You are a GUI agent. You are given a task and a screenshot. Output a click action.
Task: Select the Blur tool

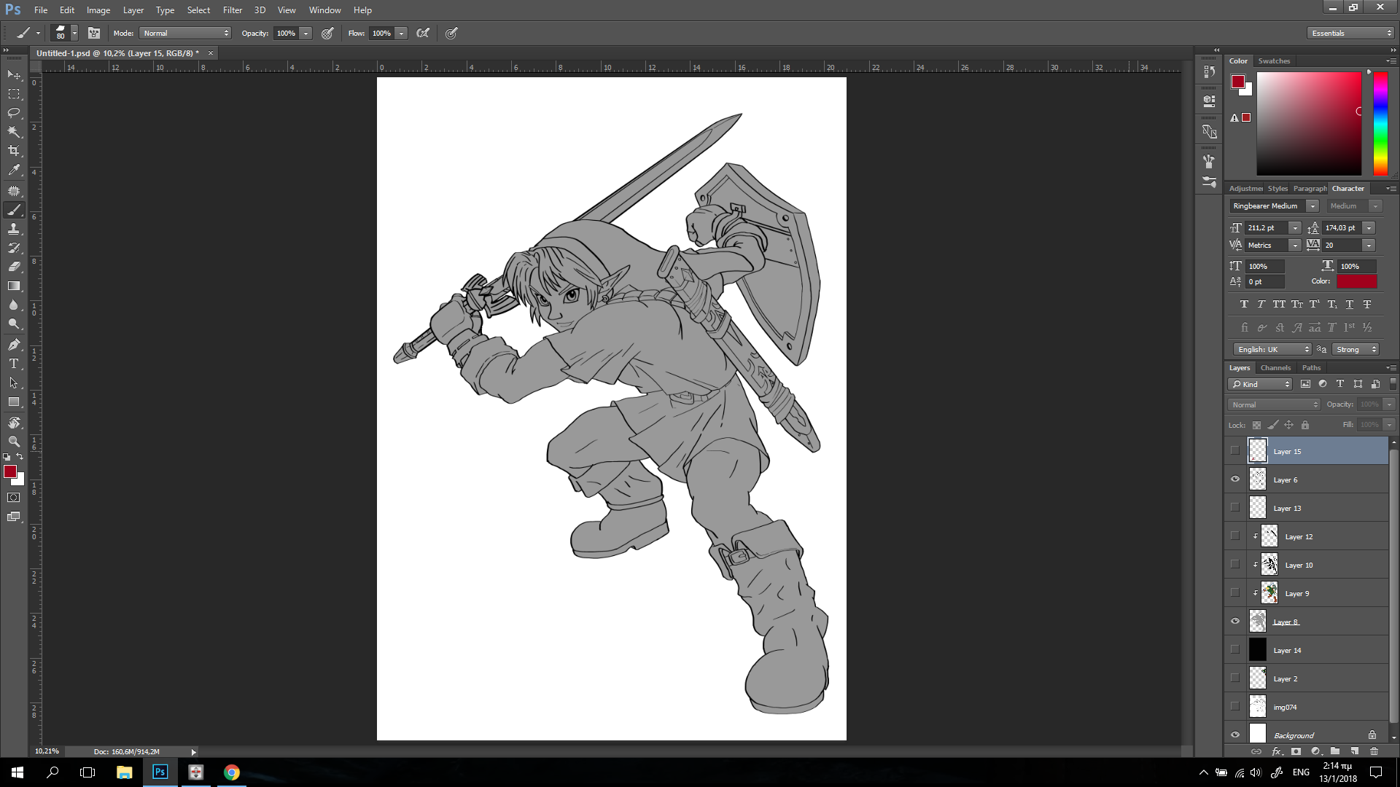pos(14,305)
